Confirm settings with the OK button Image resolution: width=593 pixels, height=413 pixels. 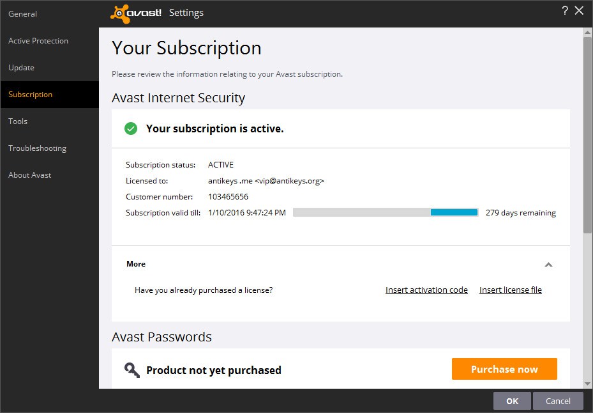[512, 401]
